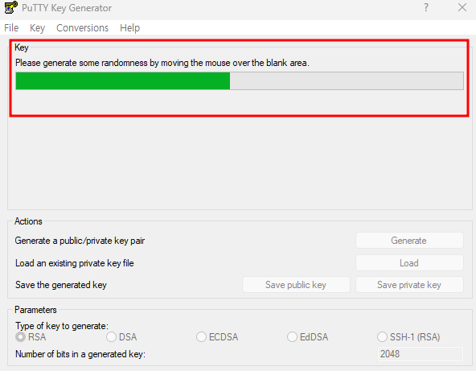Click Save private key button

409,285
